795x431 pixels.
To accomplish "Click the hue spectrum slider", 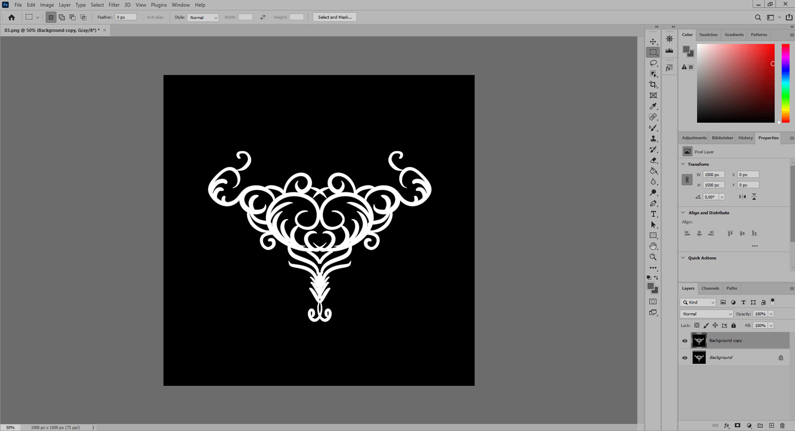I will tap(786, 83).
